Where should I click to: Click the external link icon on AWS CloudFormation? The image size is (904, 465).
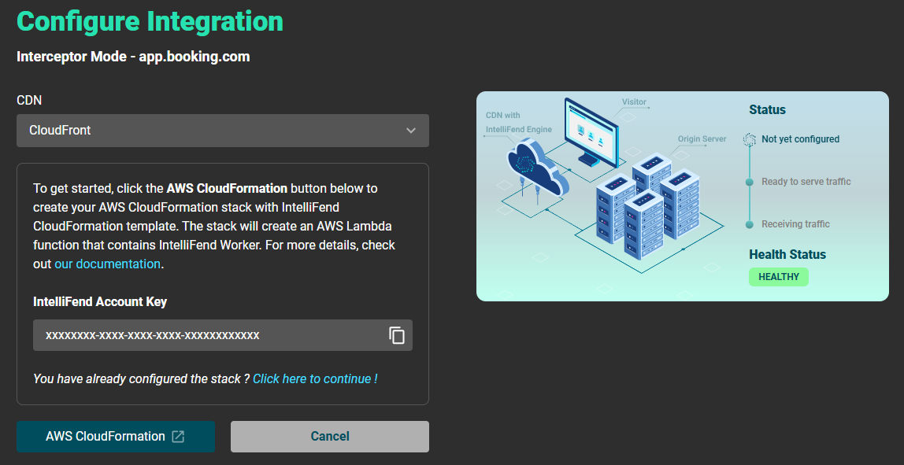pyautogui.click(x=178, y=437)
